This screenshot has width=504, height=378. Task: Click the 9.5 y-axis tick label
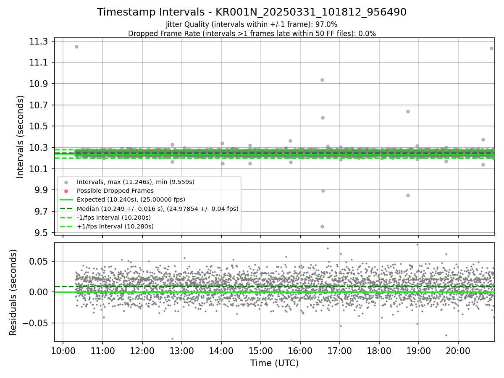click(42, 233)
